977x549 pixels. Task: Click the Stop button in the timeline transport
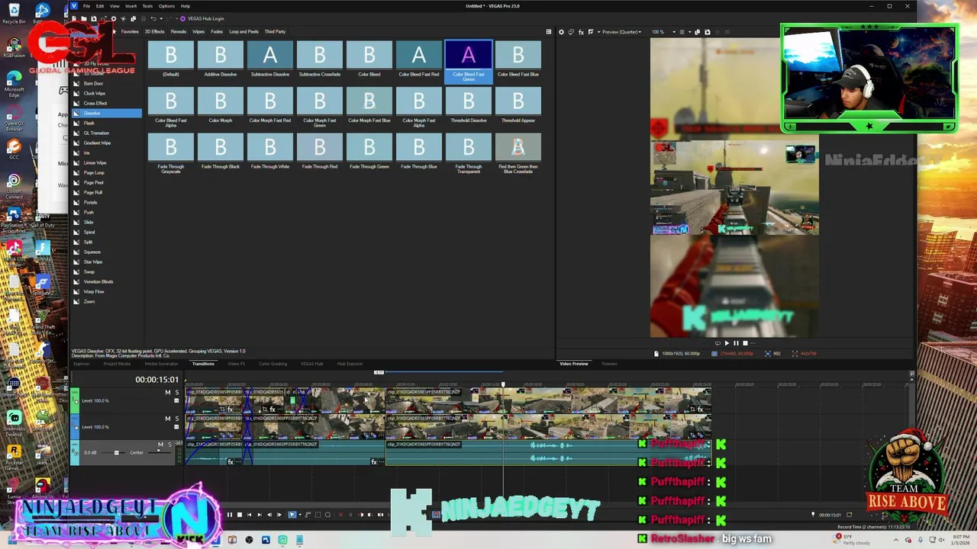(x=240, y=515)
